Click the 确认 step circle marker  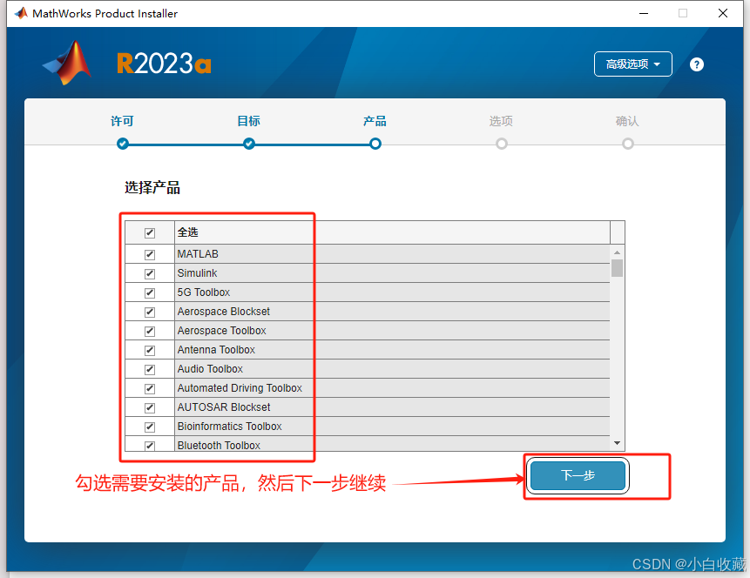[628, 144]
